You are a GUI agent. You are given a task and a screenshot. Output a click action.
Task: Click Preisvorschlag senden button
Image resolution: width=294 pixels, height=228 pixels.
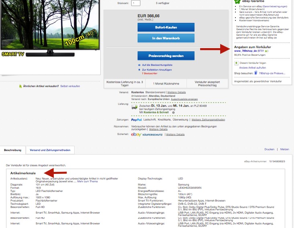[166, 56]
